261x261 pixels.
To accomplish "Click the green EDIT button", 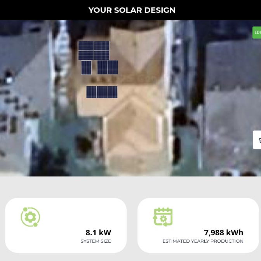I will point(257,32).
